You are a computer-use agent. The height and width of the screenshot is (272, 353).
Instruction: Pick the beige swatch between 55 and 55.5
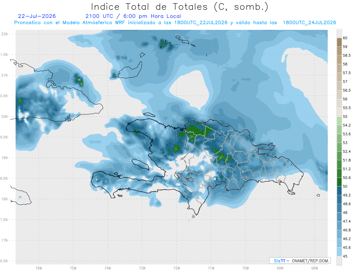[339, 112]
